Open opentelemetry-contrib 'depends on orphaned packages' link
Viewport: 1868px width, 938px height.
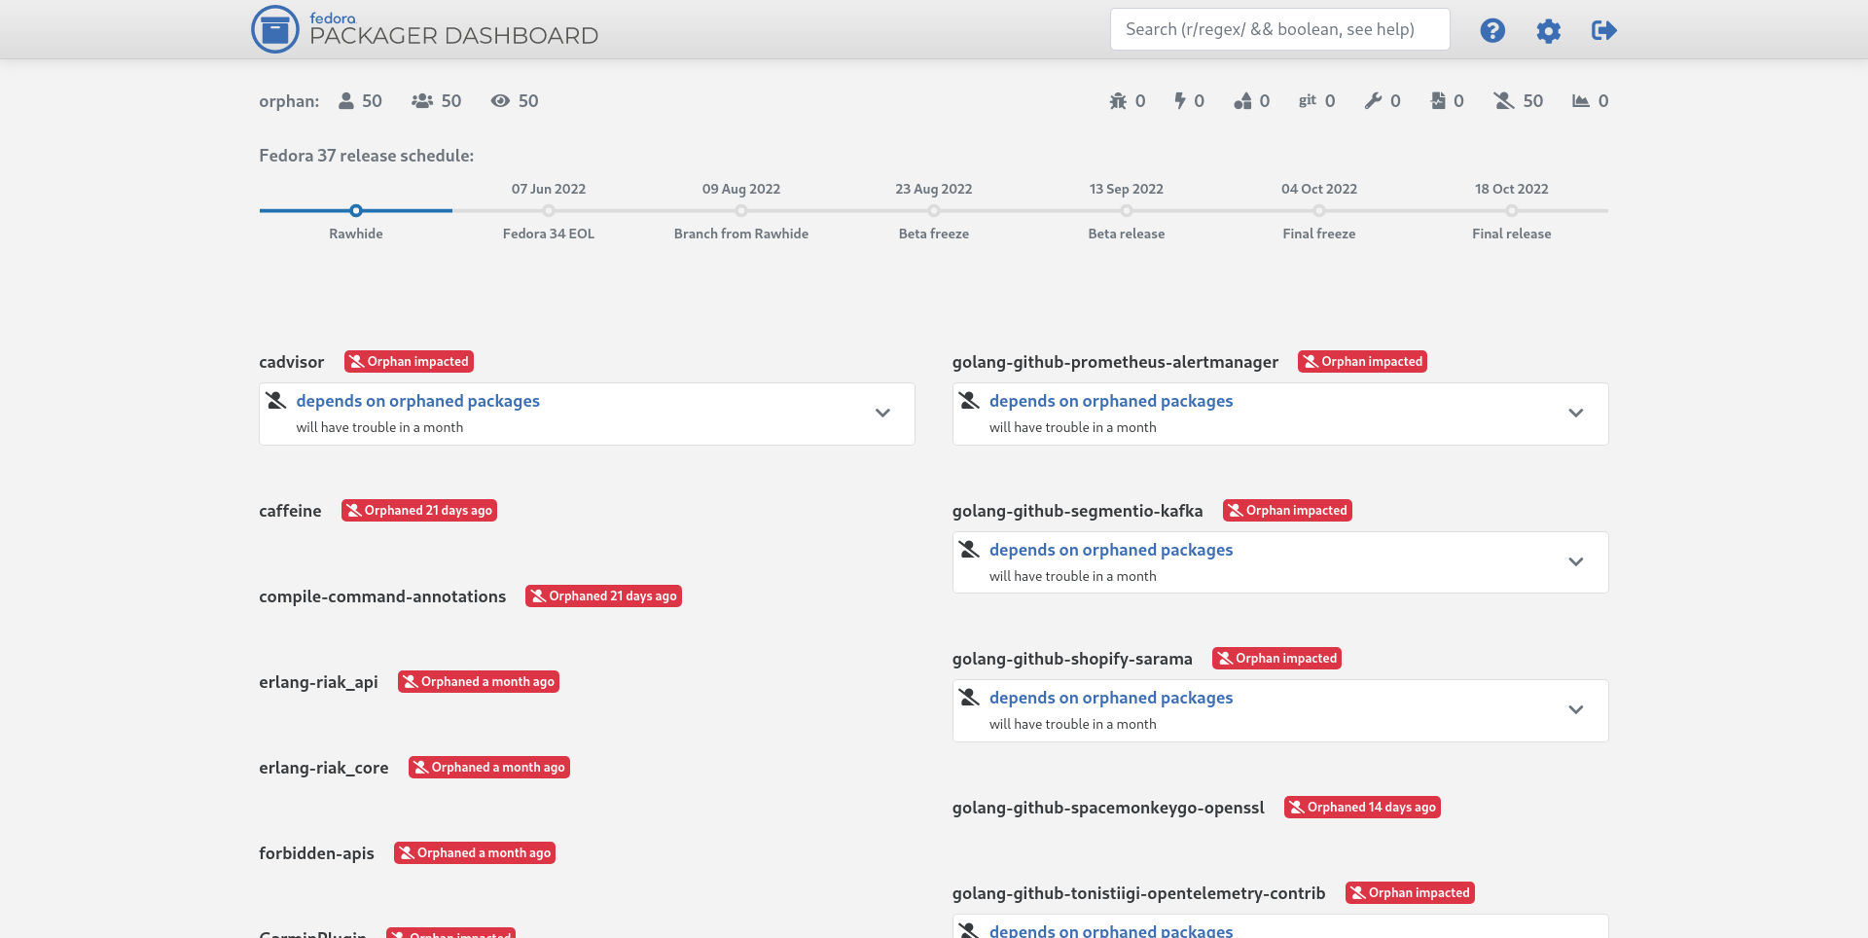click(x=1111, y=930)
